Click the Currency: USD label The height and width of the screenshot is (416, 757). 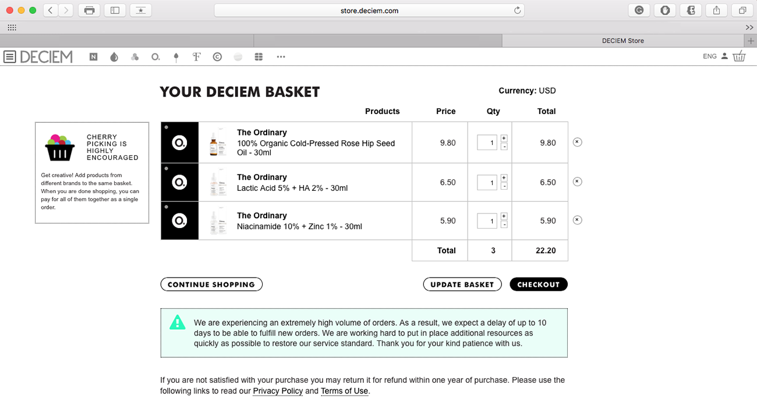tap(527, 91)
